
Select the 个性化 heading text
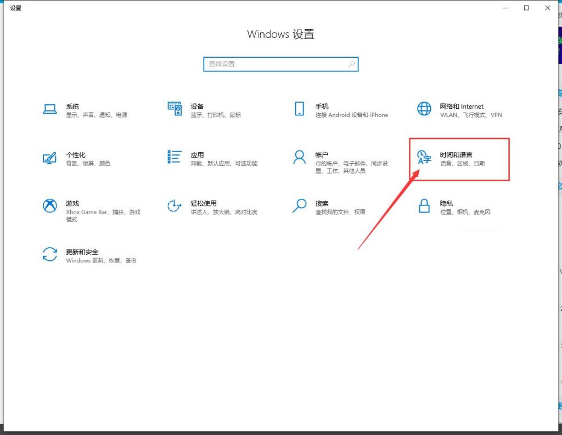(x=76, y=155)
